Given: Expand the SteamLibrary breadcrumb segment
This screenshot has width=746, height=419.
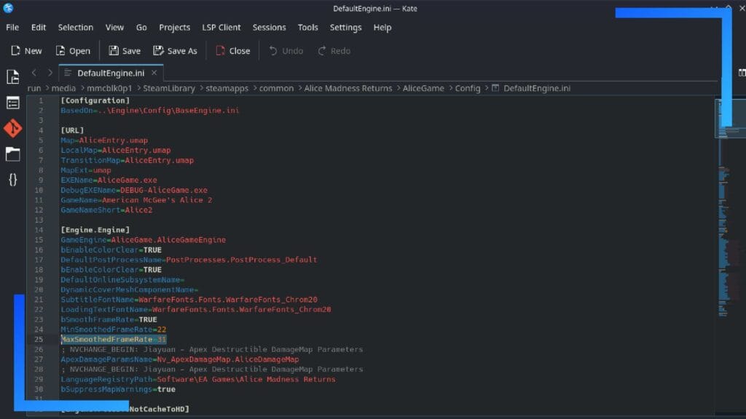Looking at the screenshot, I should [169, 88].
